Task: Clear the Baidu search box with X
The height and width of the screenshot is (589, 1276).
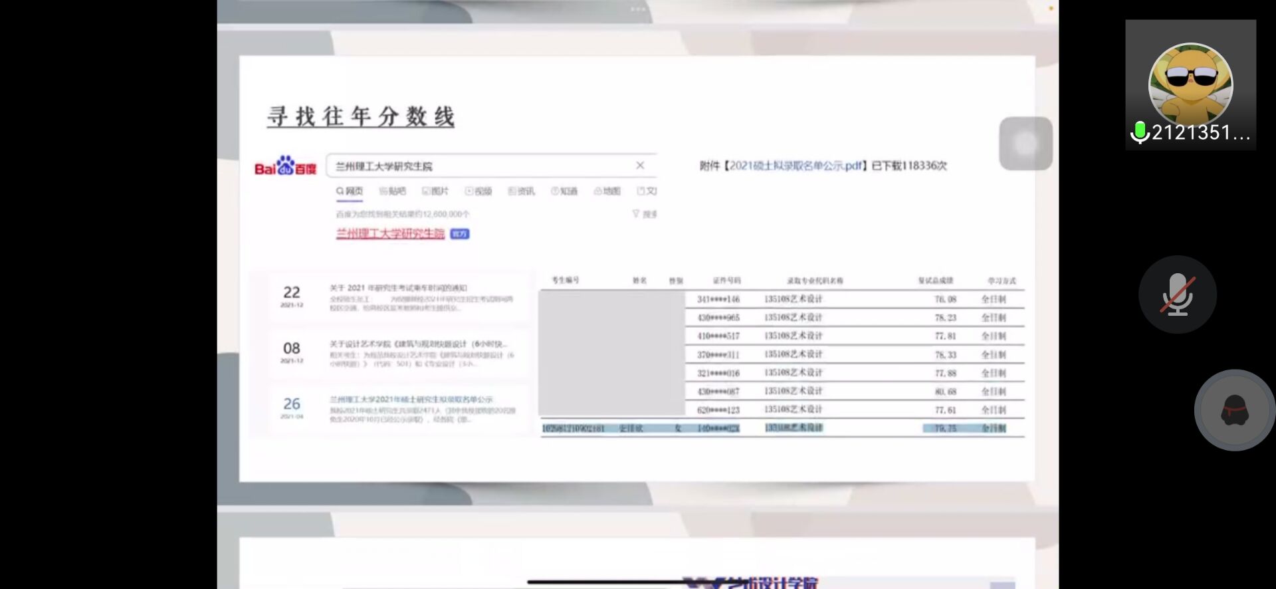Action: (640, 166)
